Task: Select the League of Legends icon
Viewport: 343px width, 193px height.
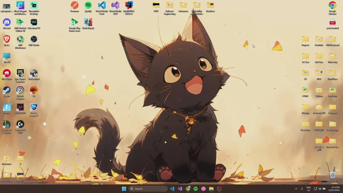Action: (x=7, y=127)
